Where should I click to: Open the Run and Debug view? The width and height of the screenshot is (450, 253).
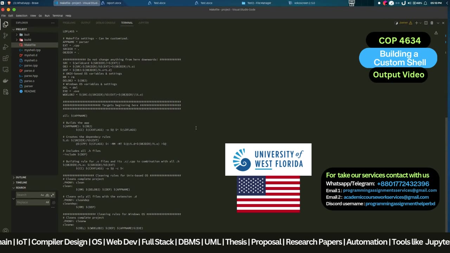(x=5, y=47)
